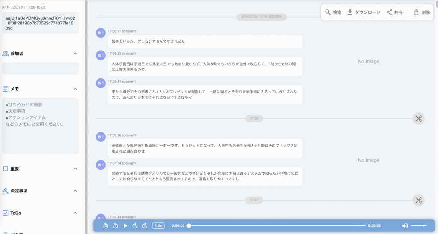Screen dimensions: 438x234
Task: Click timestamp '17:36:17 speaker1'
Action: click(122, 31)
